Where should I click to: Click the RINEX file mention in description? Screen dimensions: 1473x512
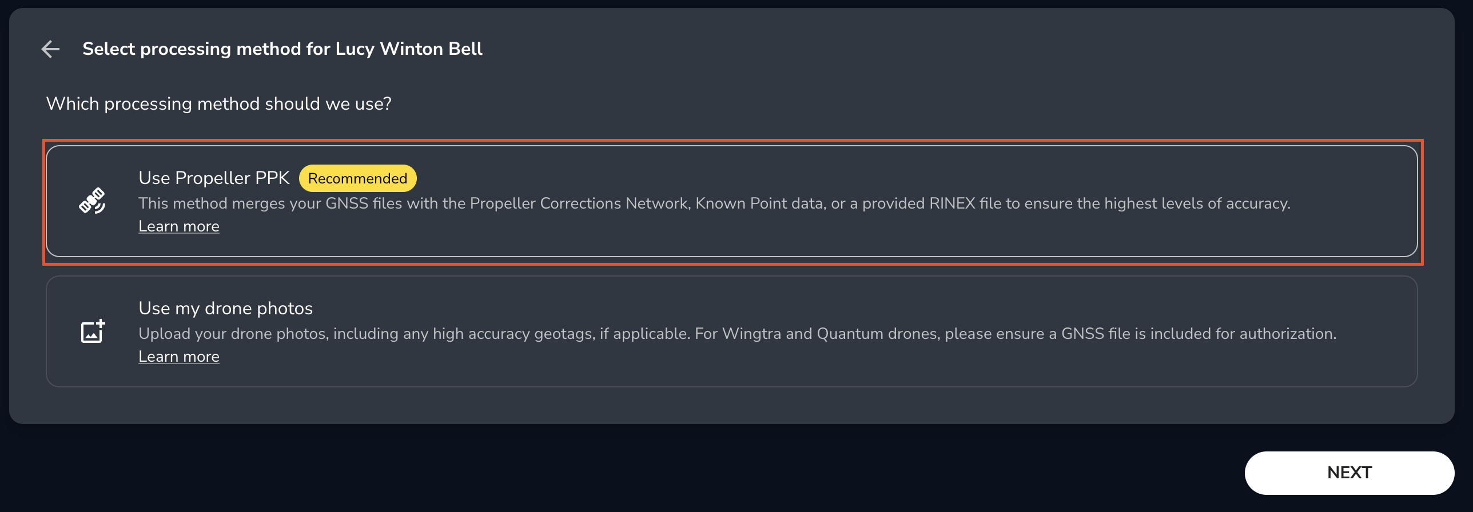pos(965,203)
